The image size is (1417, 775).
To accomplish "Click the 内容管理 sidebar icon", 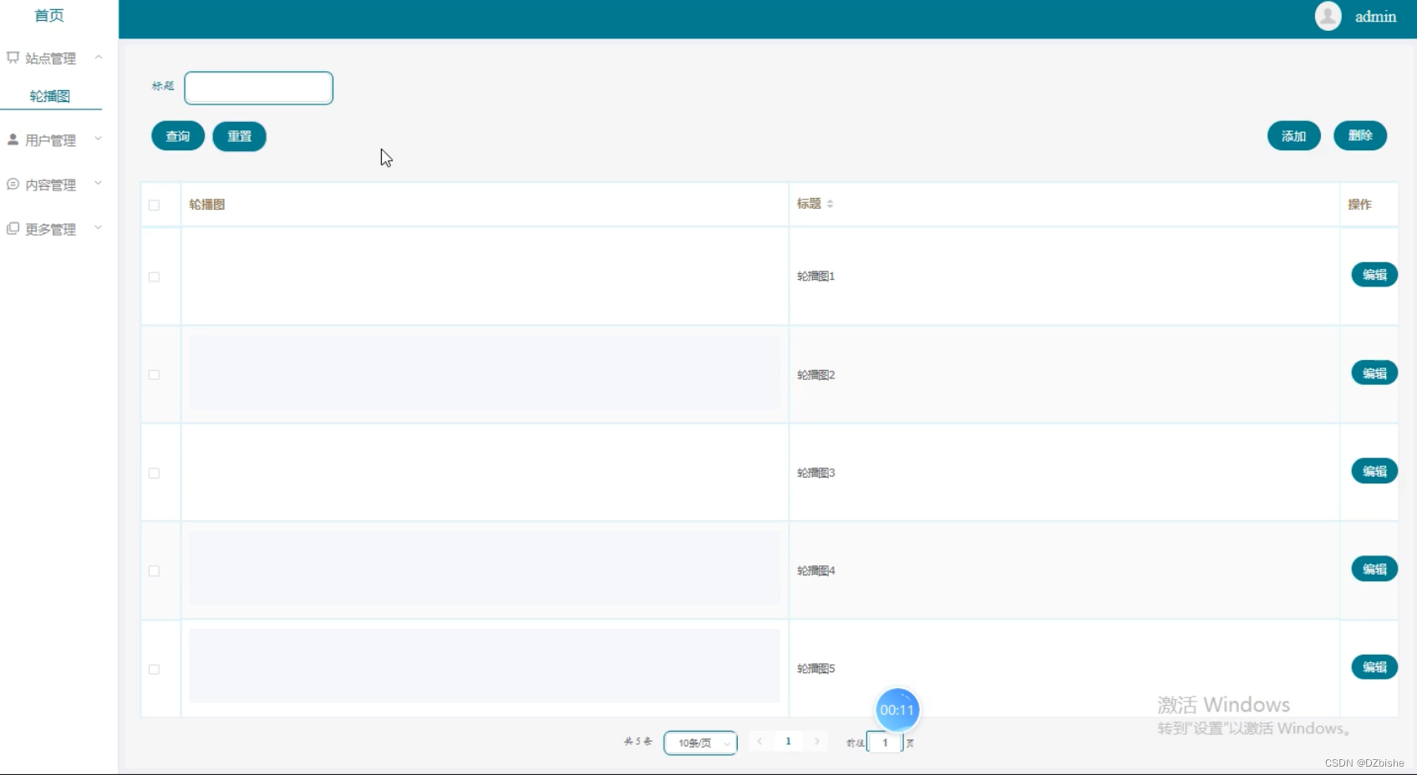I will coord(13,184).
